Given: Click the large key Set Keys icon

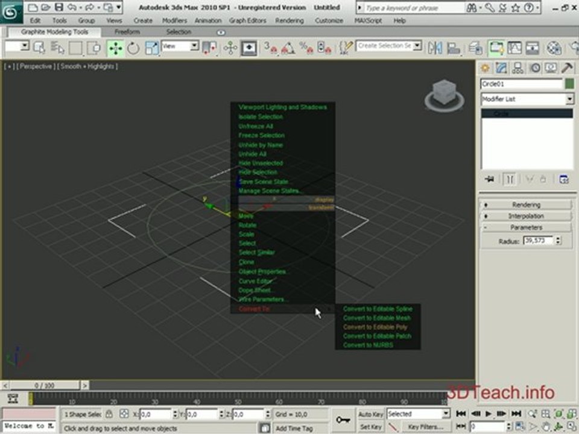Looking at the screenshot, I should point(343,420).
